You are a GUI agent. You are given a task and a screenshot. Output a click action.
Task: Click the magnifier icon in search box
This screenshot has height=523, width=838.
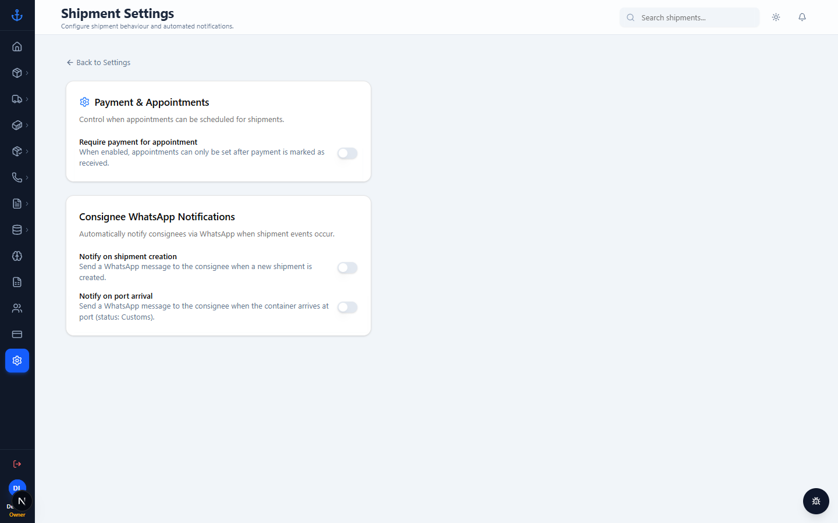coord(630,17)
